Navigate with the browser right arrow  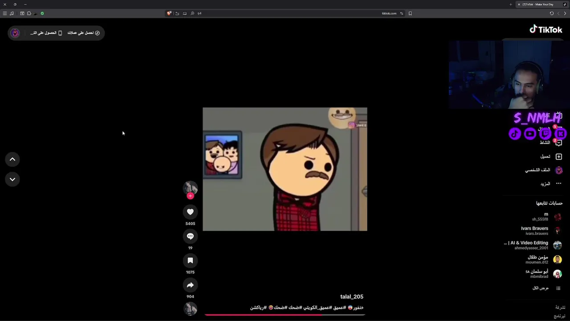[x=565, y=13]
